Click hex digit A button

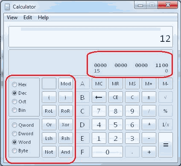click(82, 84)
